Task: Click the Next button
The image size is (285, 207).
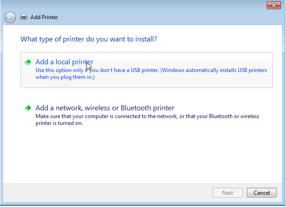Action: pos(228,192)
